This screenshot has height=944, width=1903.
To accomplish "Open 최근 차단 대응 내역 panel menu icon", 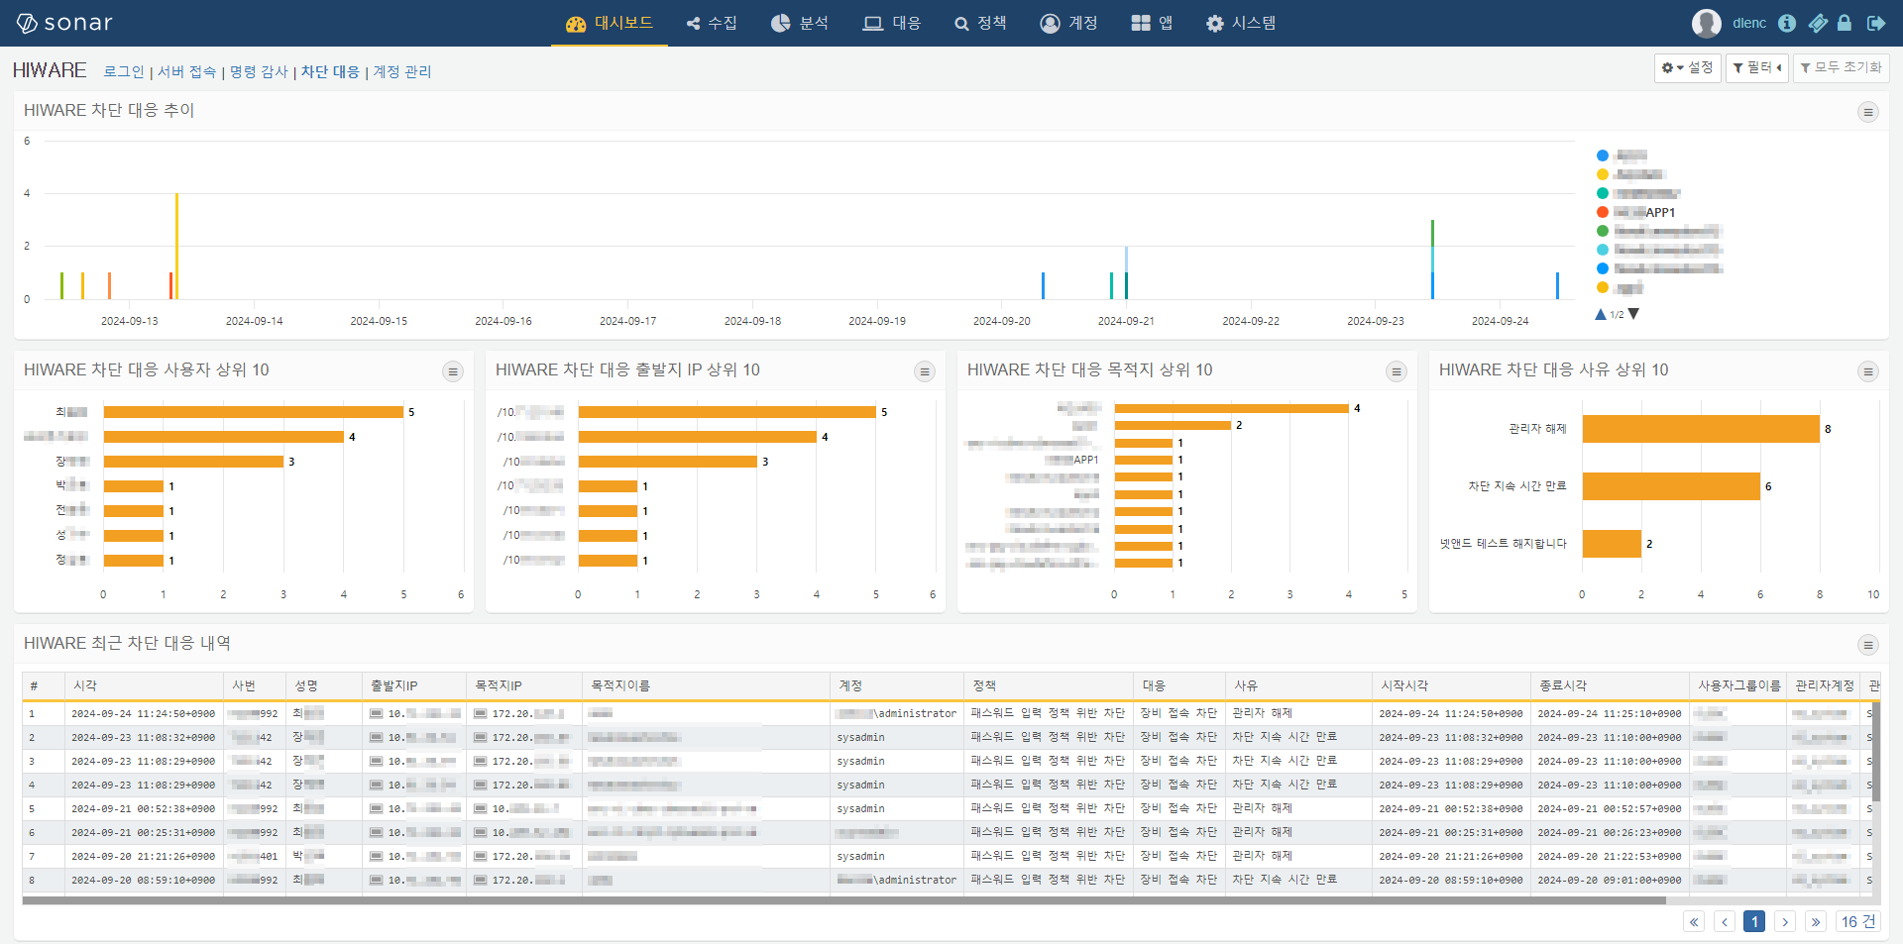I will [1867, 645].
